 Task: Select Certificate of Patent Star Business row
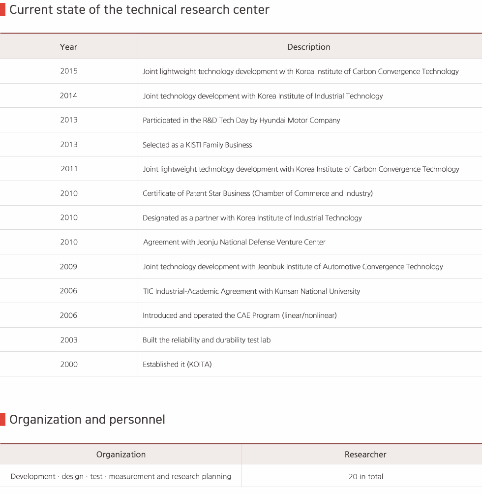coord(241,193)
